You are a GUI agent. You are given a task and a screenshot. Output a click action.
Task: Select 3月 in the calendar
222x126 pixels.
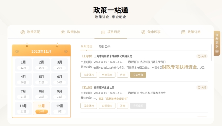59,65
